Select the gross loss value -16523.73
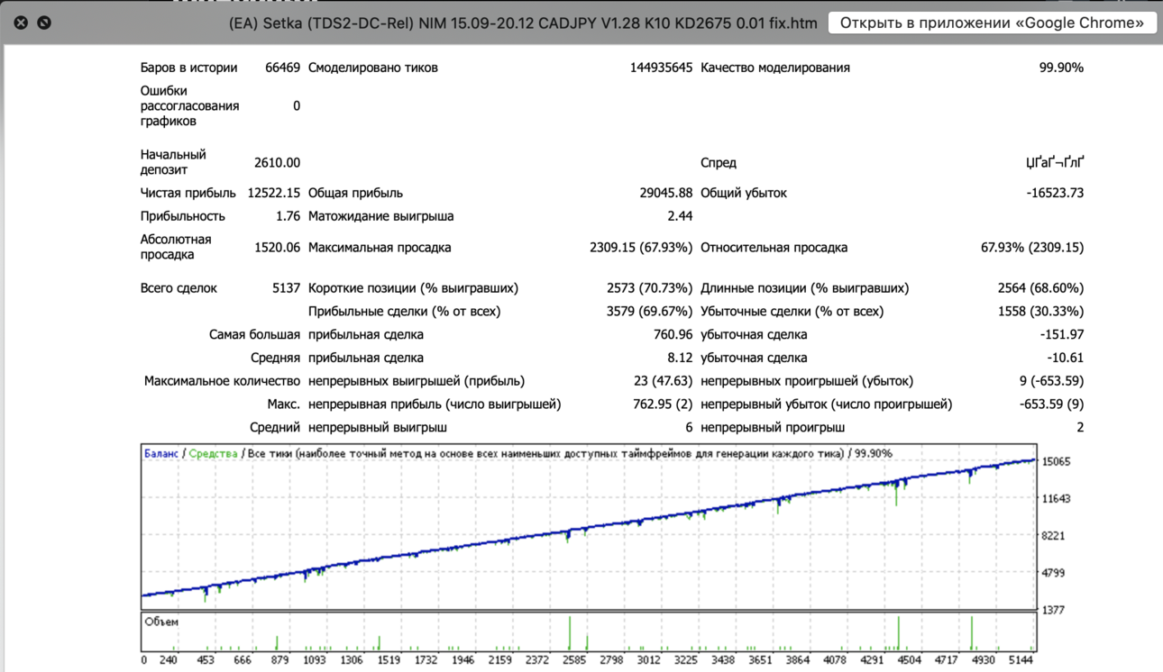This screenshot has width=1163, height=672. pos(1055,193)
